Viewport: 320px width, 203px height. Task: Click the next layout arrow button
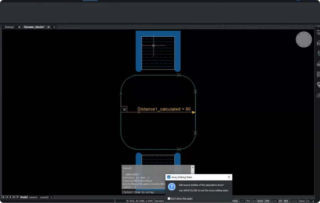point(11,197)
